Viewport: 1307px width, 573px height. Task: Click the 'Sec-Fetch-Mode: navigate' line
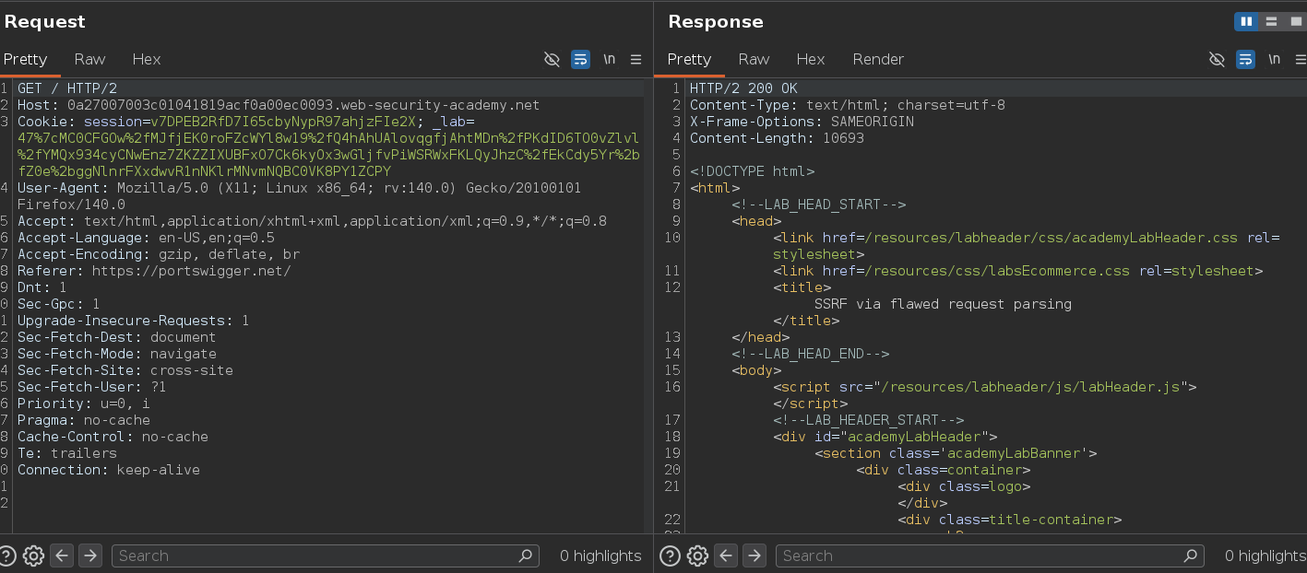tap(117, 354)
